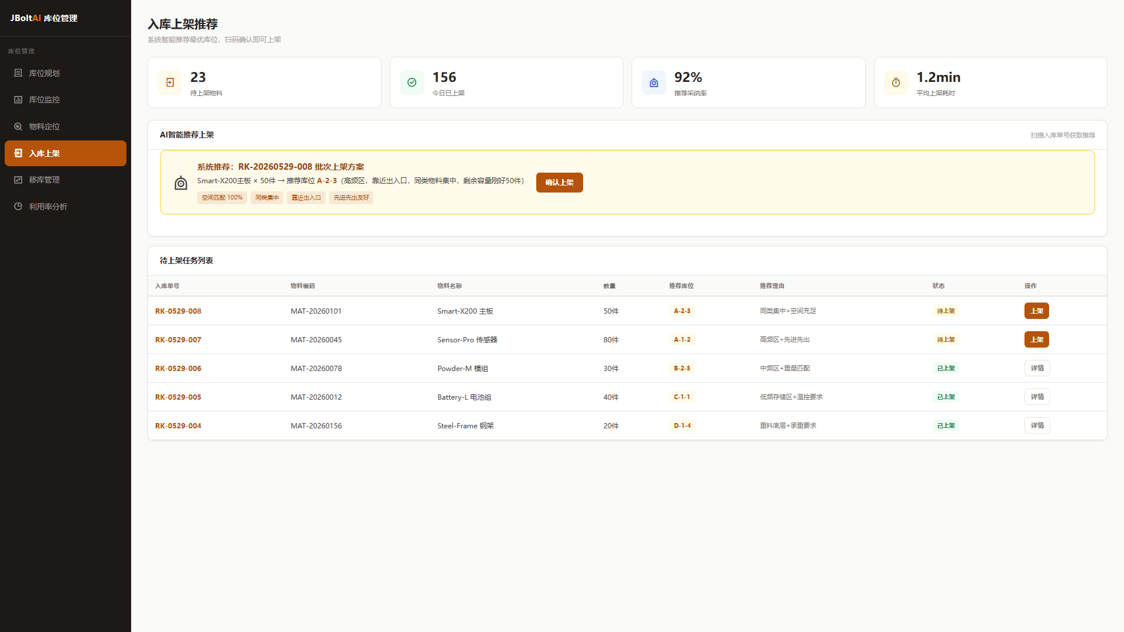Viewport: 1124px width, 632px height.
Task: Open order link RK-0529-006
Action: point(178,369)
